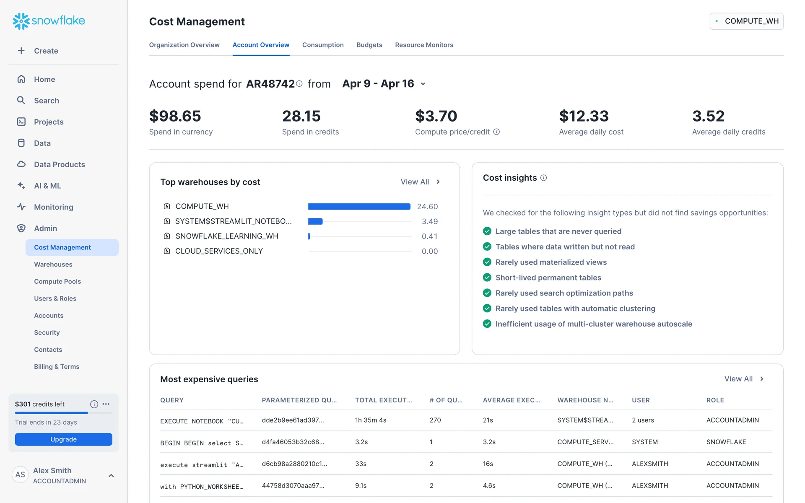Viewport: 805px width, 503px height.
Task: Open Search via magnifier icon
Action: coord(21,100)
